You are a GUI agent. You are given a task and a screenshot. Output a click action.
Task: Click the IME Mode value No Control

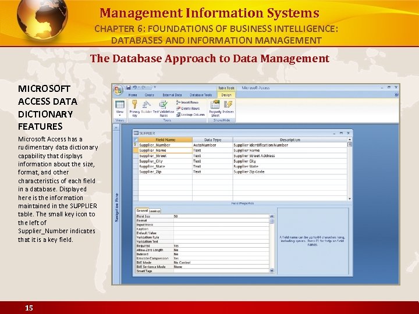[x=221, y=262]
